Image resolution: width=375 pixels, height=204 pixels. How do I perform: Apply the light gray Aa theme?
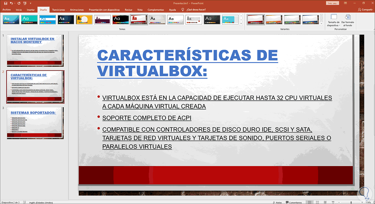(x=157, y=20)
